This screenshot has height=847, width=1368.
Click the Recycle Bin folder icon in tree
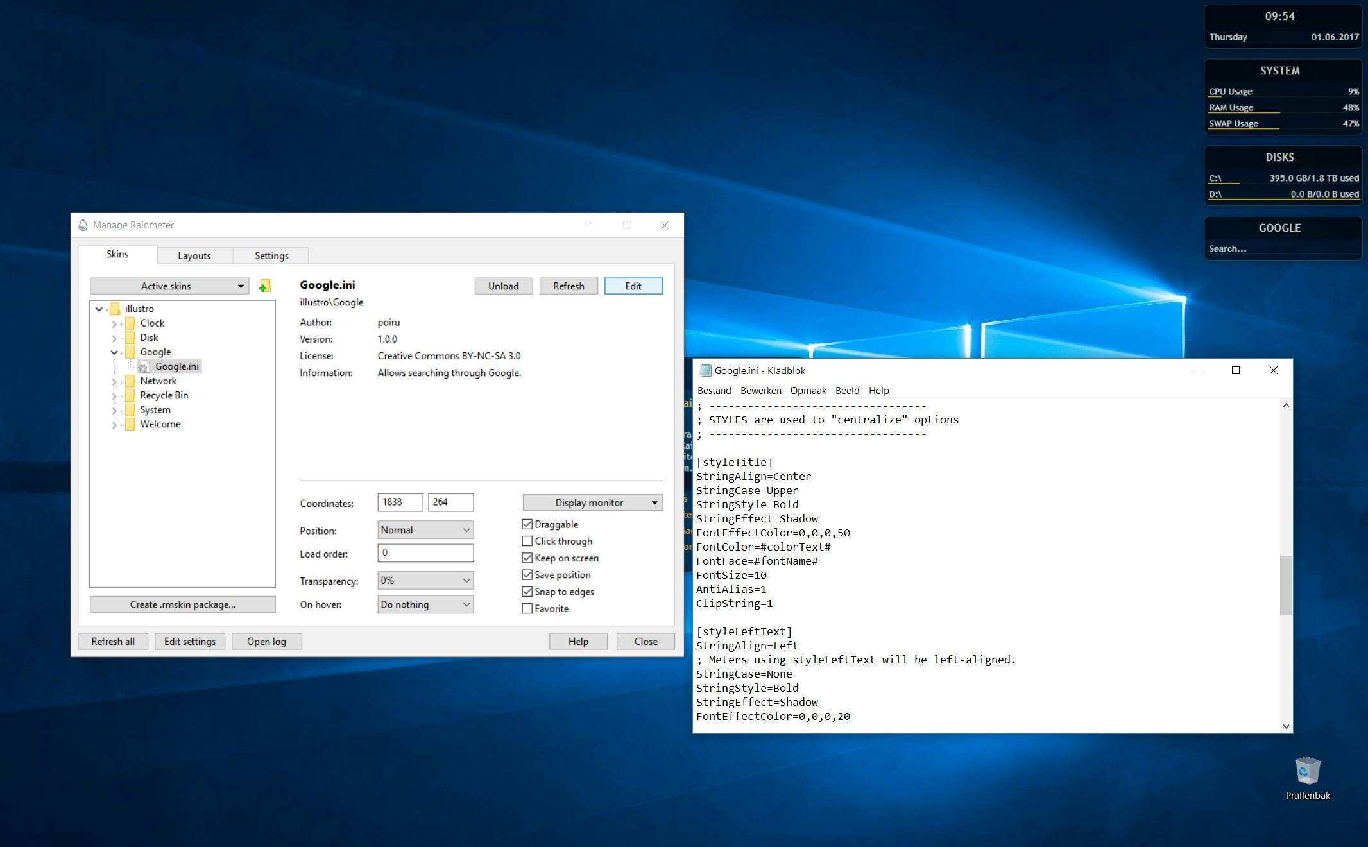pyautogui.click(x=130, y=396)
